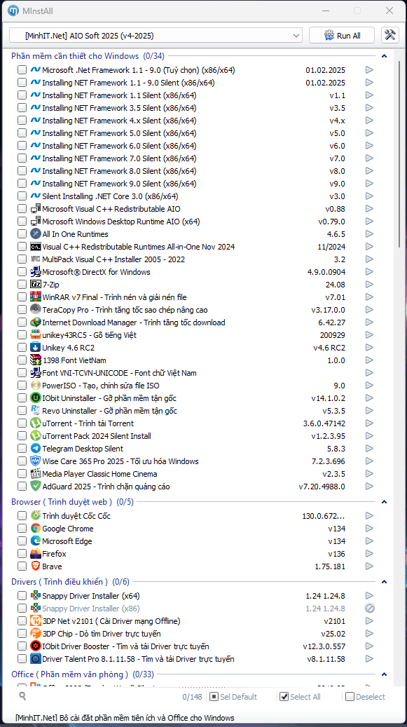
Task: Click the Run All button
Action: point(342,35)
